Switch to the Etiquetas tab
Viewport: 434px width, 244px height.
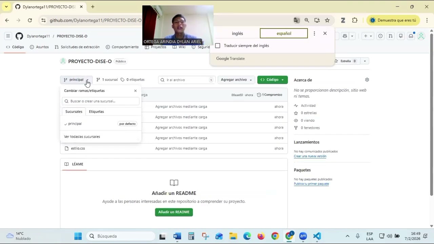pos(96,111)
